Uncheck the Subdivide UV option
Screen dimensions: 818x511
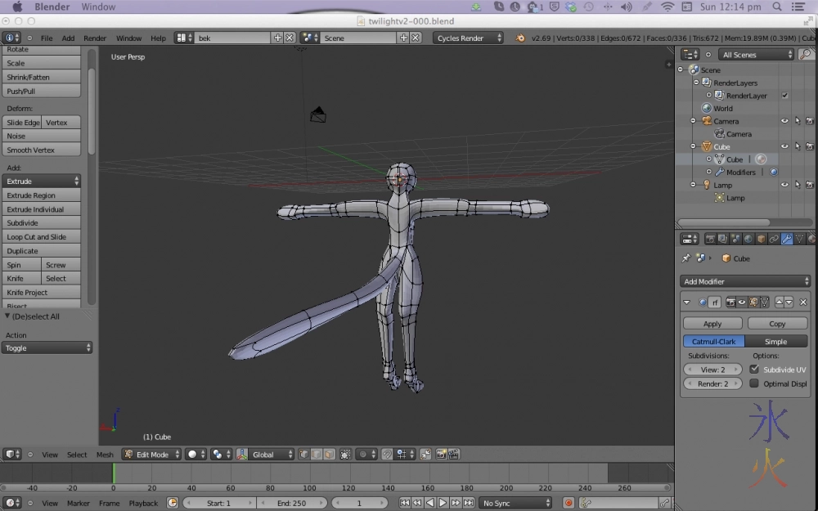click(x=754, y=370)
